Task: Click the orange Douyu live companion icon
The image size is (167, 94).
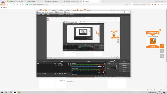Action: [153, 41]
